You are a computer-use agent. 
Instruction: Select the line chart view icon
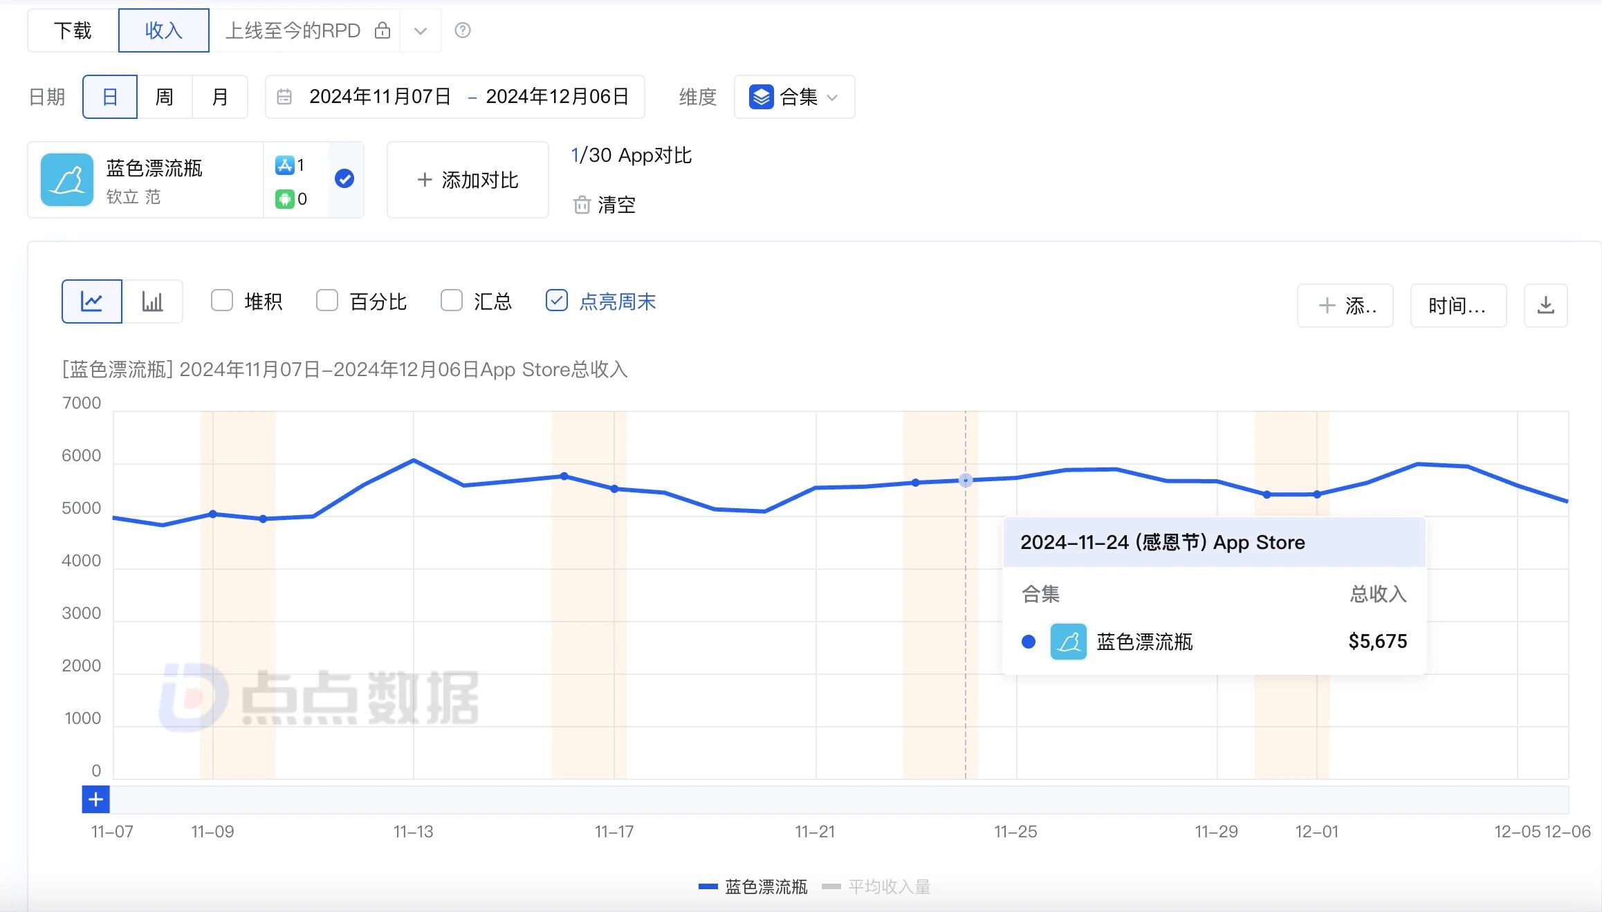(x=91, y=301)
